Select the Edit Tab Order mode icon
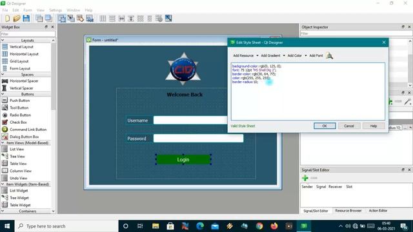Screen dimensions: 413x232 click(90, 19)
